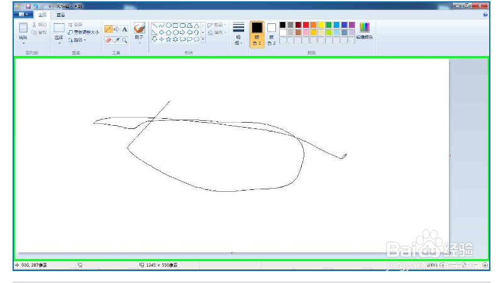
Task: Click the Copy button
Action: [x=40, y=33]
